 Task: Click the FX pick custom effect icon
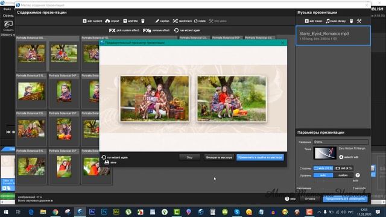coord(112,31)
